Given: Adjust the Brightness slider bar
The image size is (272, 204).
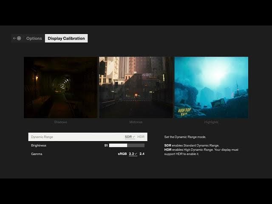Looking at the screenshot, I should coord(127,145).
